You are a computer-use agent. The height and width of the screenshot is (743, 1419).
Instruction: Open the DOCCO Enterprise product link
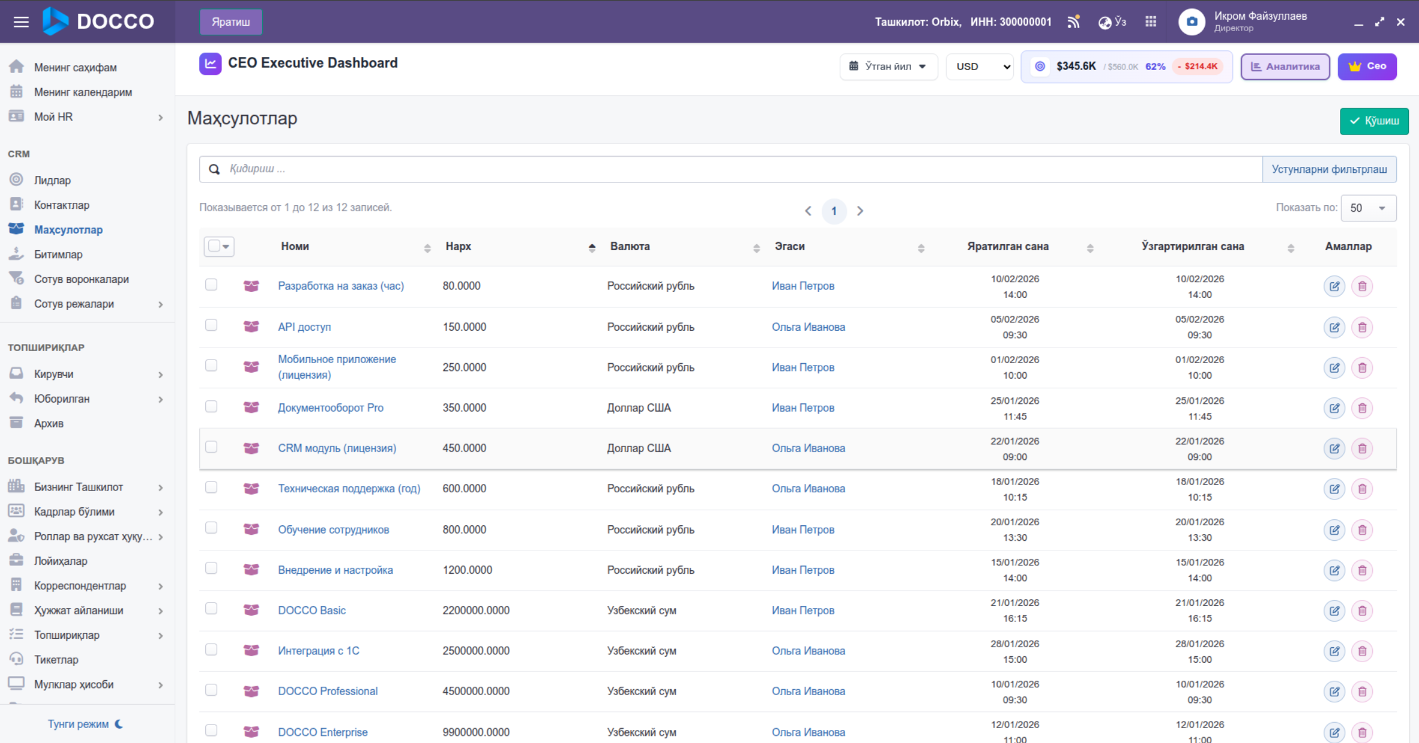point(323,732)
